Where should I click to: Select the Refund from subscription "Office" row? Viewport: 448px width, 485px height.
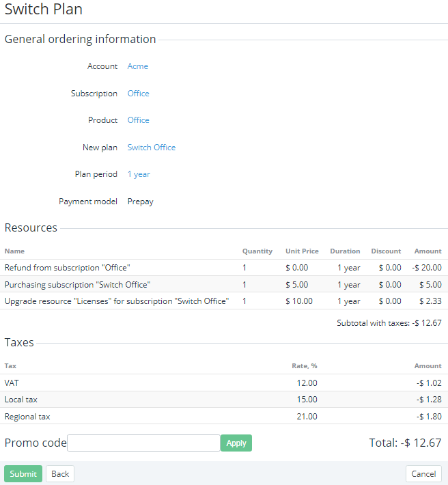click(67, 268)
